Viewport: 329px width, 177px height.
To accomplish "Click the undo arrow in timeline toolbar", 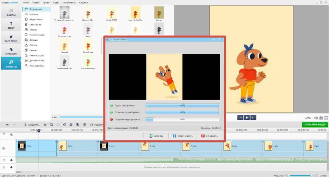I will pyautogui.click(x=7, y=125).
